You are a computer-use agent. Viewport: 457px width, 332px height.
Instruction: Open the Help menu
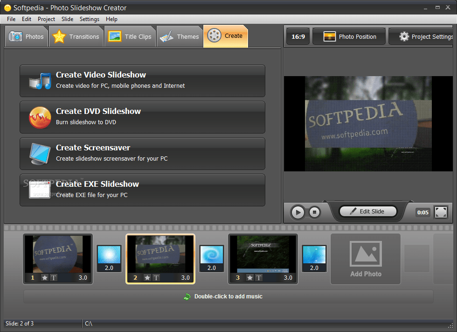coord(111,19)
